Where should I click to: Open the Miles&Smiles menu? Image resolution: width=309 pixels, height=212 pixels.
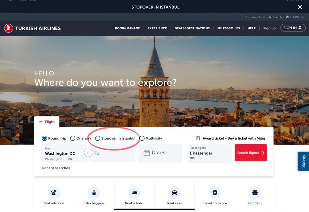pos(228,28)
